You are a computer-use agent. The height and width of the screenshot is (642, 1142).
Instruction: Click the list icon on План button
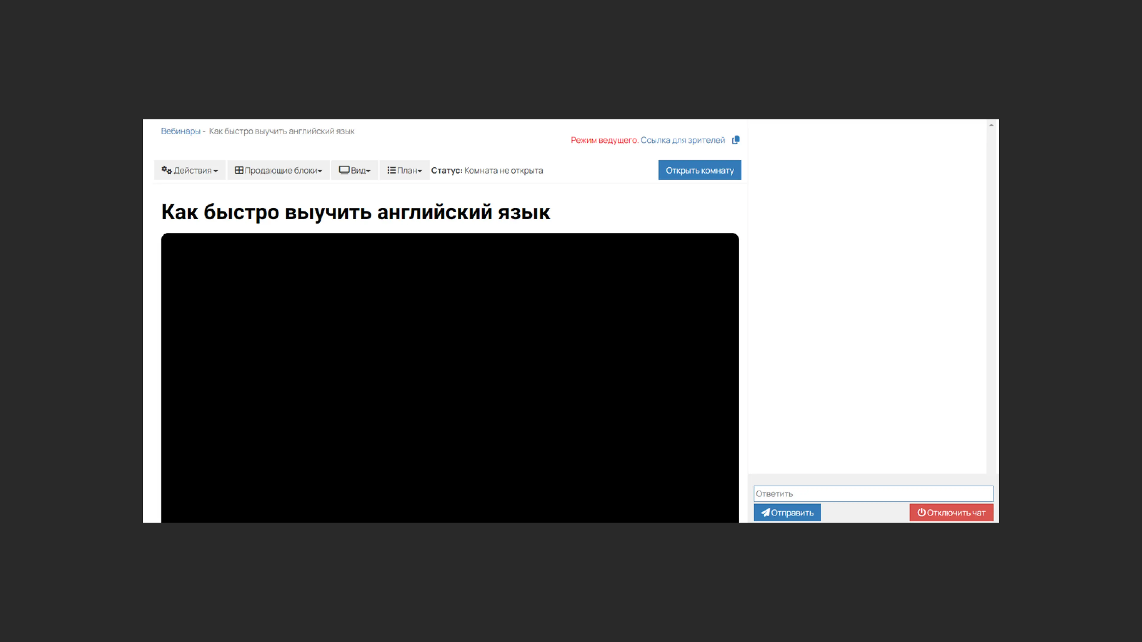coord(391,170)
